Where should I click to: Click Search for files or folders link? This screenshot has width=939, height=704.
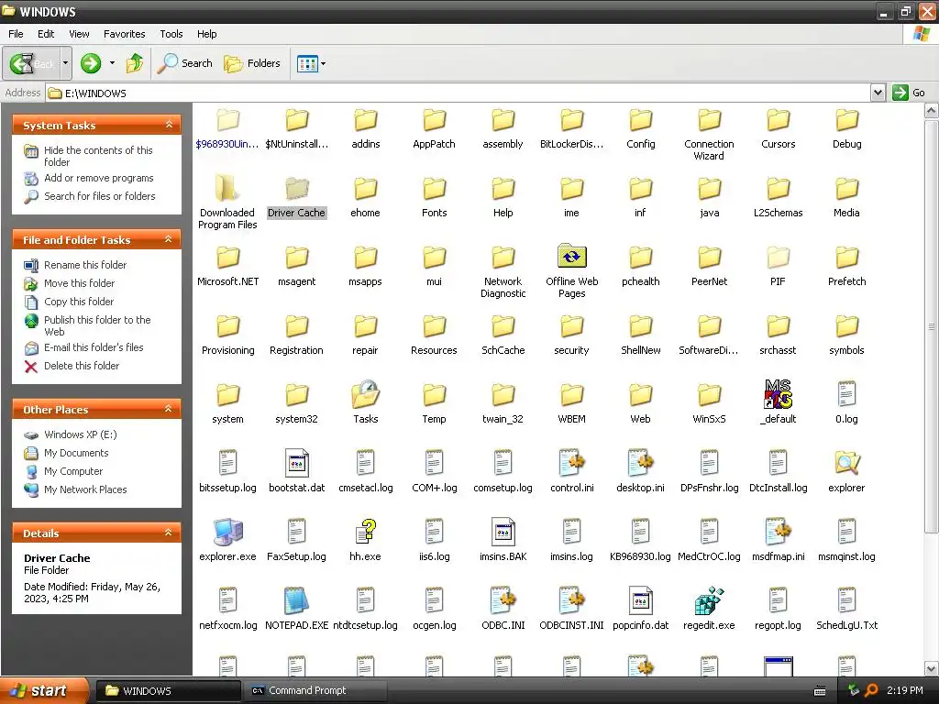point(99,196)
